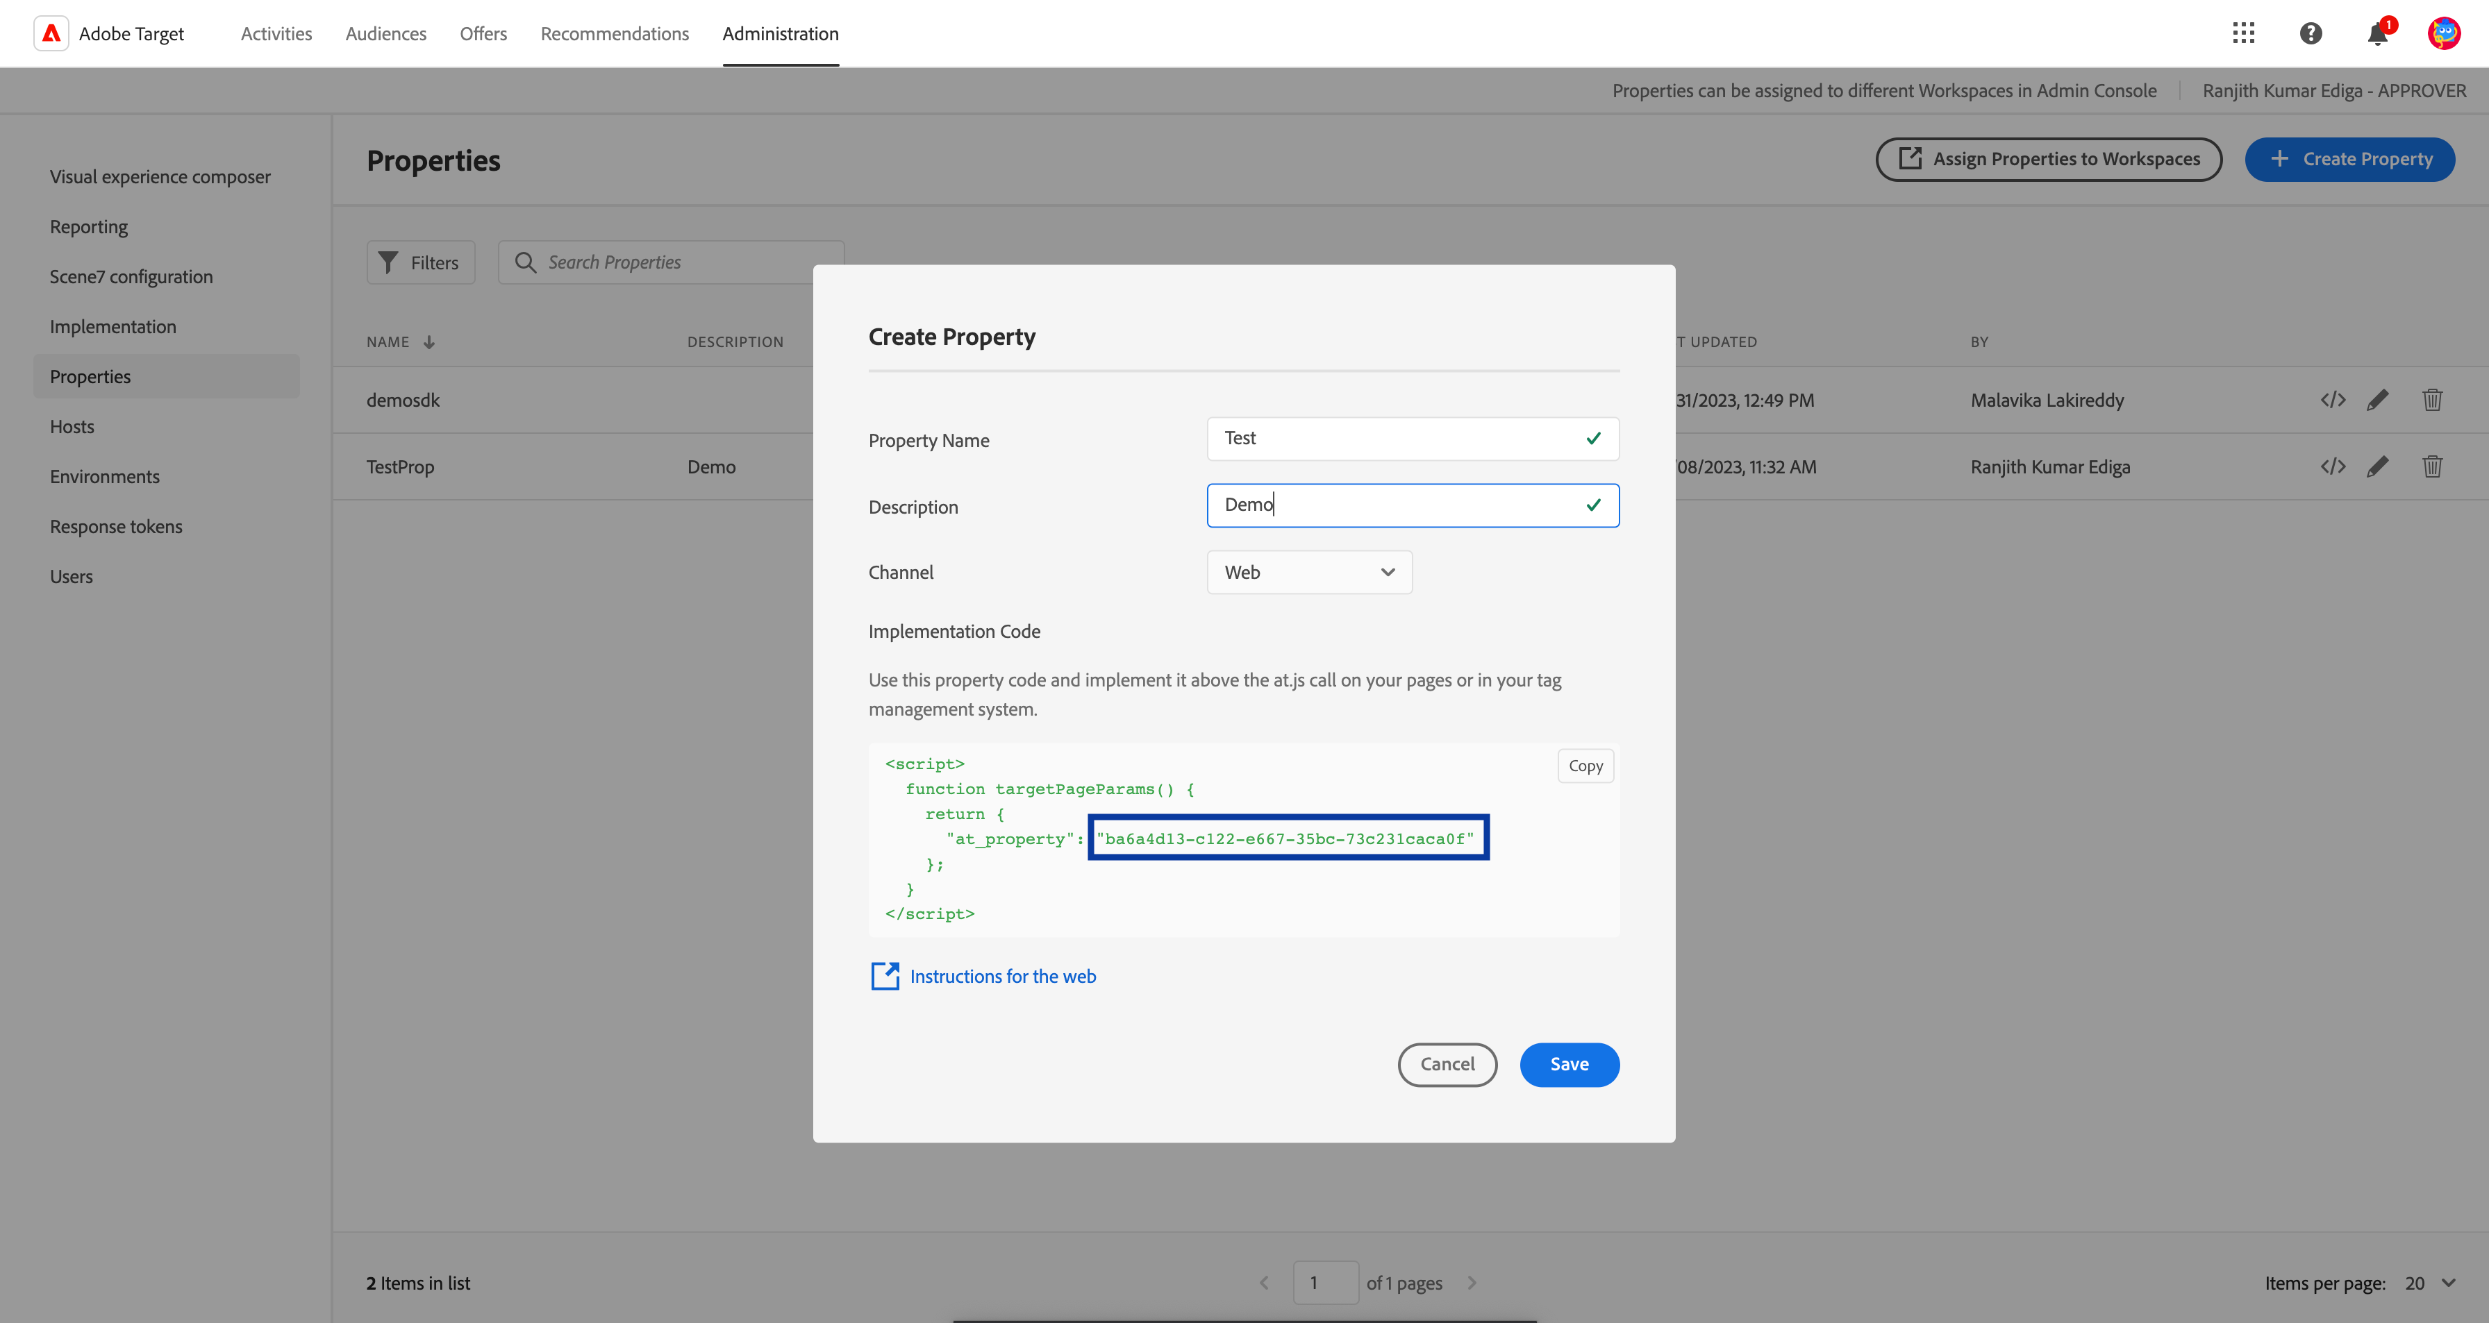Open Environments in the sidebar
The image size is (2489, 1323).
click(x=104, y=476)
